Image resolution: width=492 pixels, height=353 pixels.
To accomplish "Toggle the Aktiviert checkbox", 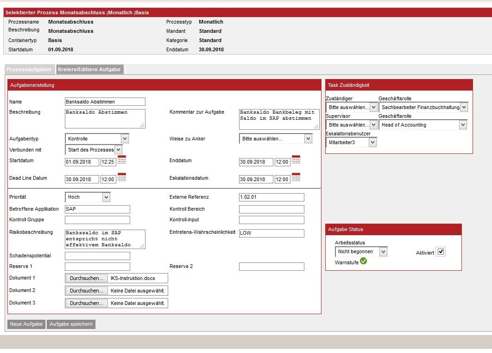I will tap(441, 252).
